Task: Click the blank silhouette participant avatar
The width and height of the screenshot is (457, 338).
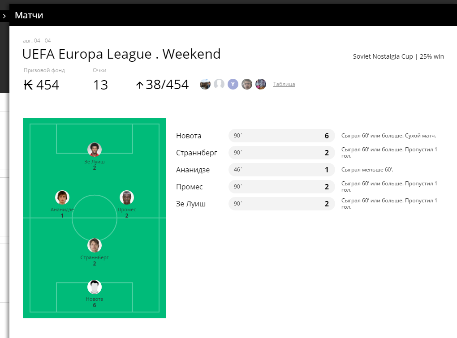Action: pyautogui.click(x=219, y=84)
